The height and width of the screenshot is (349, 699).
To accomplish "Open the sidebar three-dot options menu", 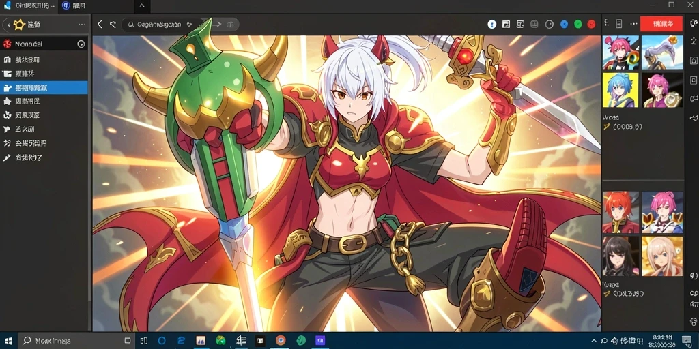I will click(x=82, y=25).
